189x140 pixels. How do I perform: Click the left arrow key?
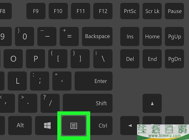pyautogui.click(x=130, y=125)
